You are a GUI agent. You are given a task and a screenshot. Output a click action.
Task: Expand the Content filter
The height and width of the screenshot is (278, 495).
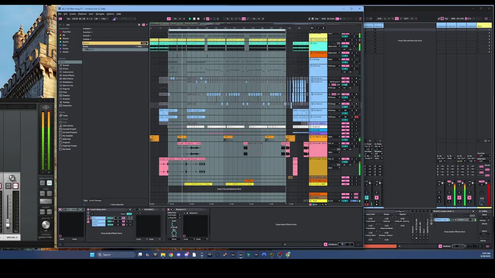[x=87, y=29]
